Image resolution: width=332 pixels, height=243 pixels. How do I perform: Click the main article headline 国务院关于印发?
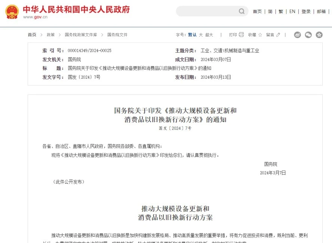coord(175,115)
